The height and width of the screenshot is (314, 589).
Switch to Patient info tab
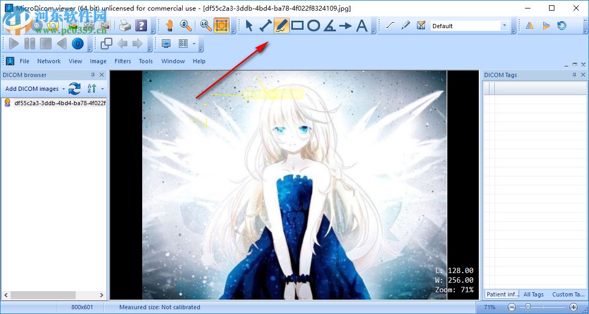(502, 294)
